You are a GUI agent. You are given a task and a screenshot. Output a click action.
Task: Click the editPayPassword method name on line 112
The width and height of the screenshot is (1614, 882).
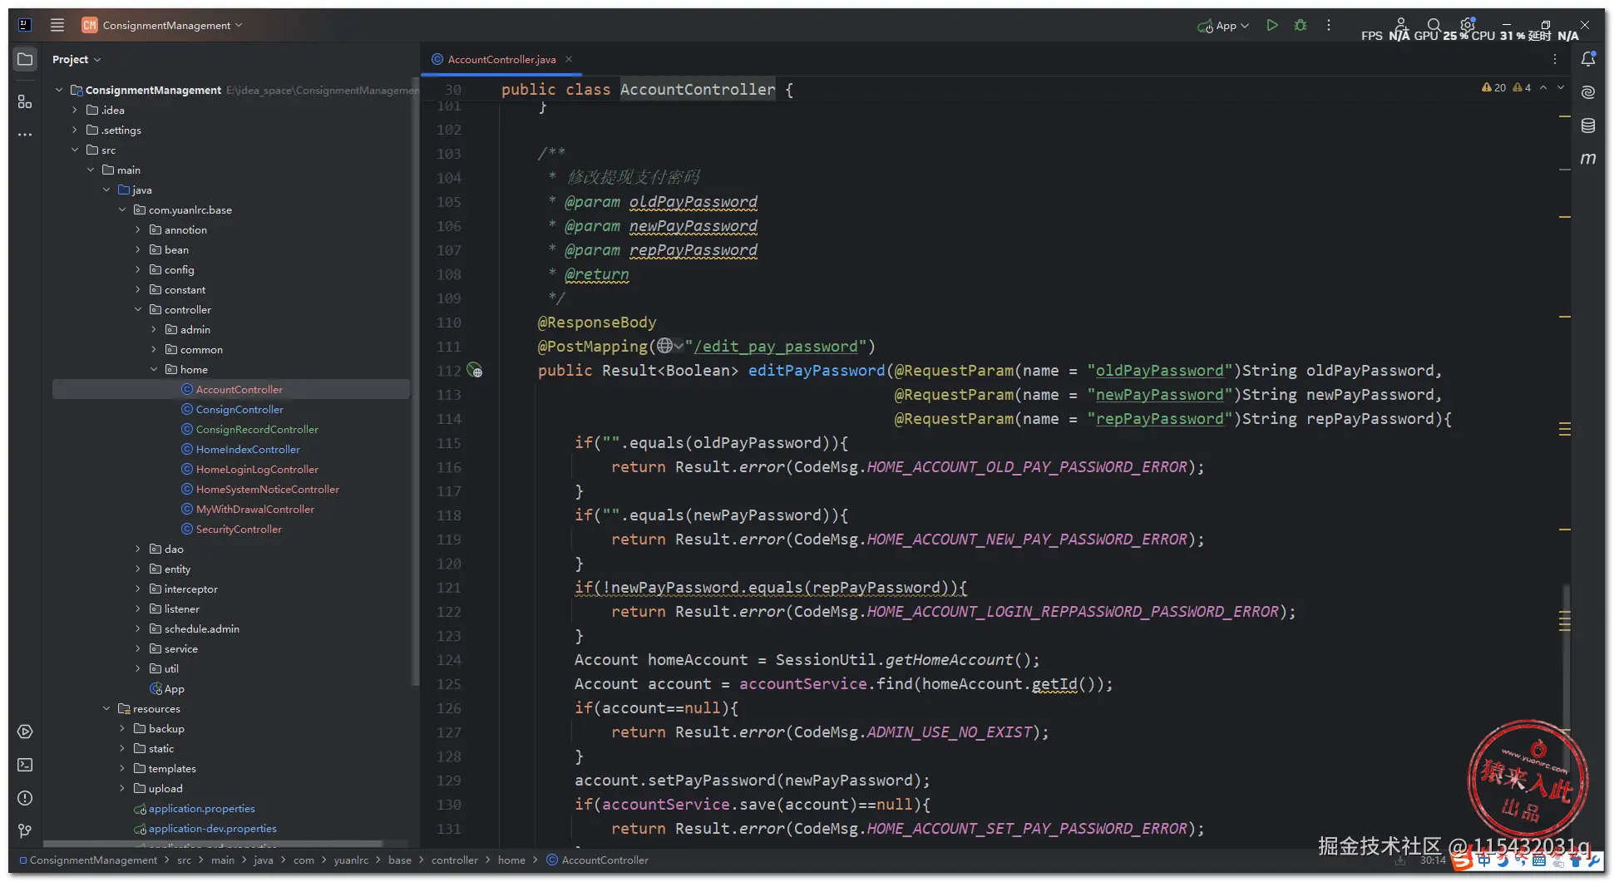[x=817, y=371]
